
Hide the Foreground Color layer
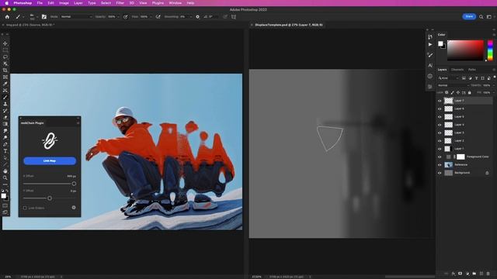click(x=440, y=157)
